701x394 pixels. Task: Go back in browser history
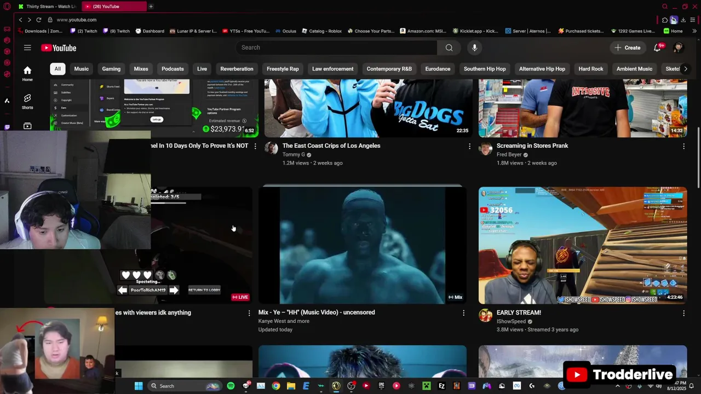[20, 20]
